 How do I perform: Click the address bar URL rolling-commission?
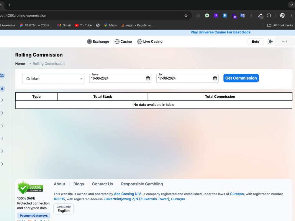click(x=23, y=16)
